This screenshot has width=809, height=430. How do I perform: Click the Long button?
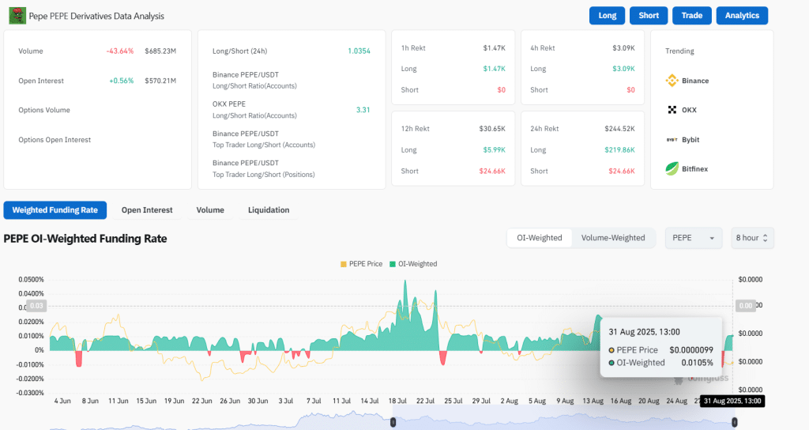607,16
